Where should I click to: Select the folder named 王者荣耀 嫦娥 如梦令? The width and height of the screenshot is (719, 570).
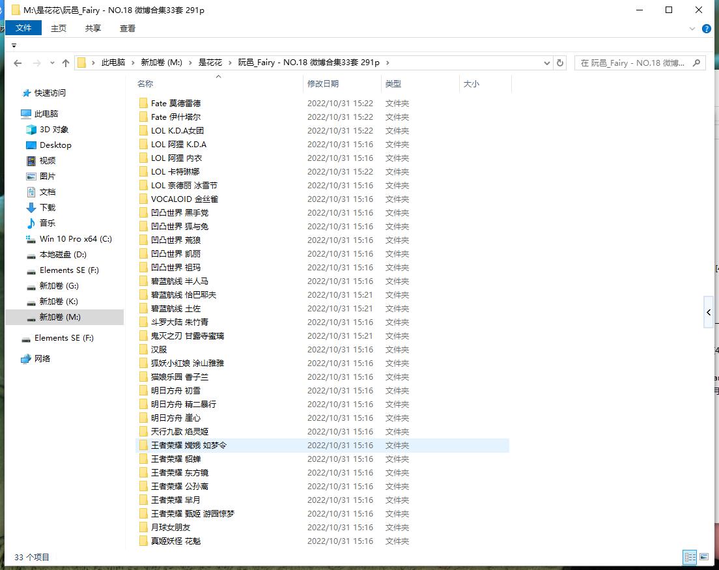189,446
